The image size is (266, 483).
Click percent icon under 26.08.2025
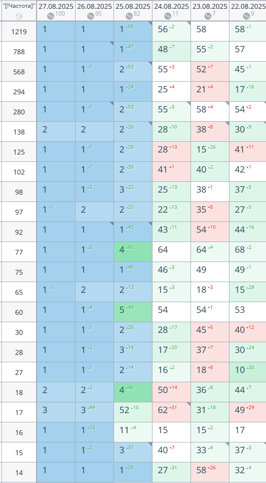[90, 16]
